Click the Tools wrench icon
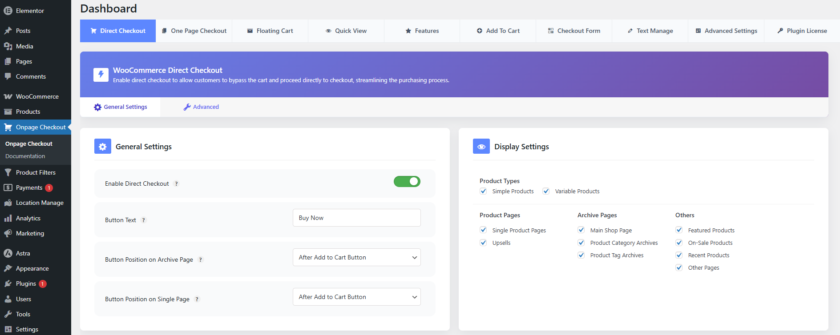 8,314
